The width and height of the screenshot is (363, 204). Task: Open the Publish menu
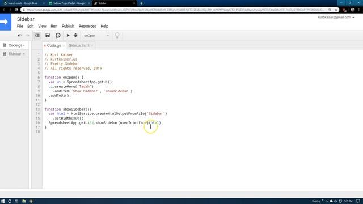click(x=68, y=27)
